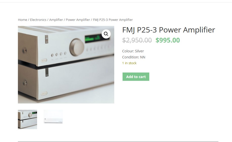Click the FMJ P25-3 Power Amplifier title
The height and width of the screenshot is (142, 232).
coord(168,30)
